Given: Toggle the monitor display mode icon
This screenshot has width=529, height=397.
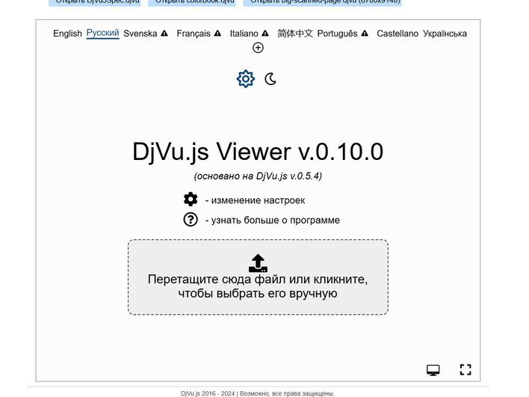Looking at the screenshot, I should point(433,370).
